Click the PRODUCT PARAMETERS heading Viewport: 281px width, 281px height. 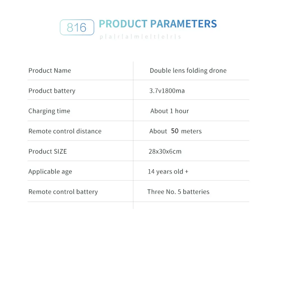[x=158, y=24]
